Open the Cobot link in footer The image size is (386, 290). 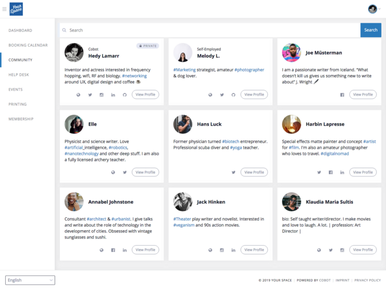(x=325, y=280)
